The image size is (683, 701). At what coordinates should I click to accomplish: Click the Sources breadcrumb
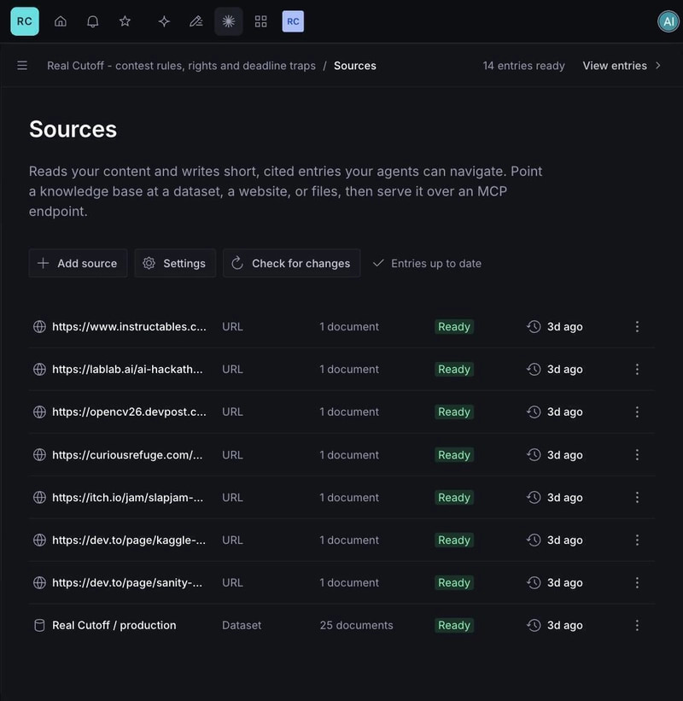[355, 66]
